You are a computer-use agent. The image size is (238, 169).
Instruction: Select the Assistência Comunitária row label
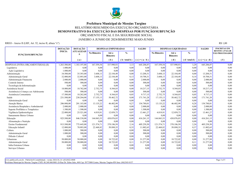[x=20, y=94]
